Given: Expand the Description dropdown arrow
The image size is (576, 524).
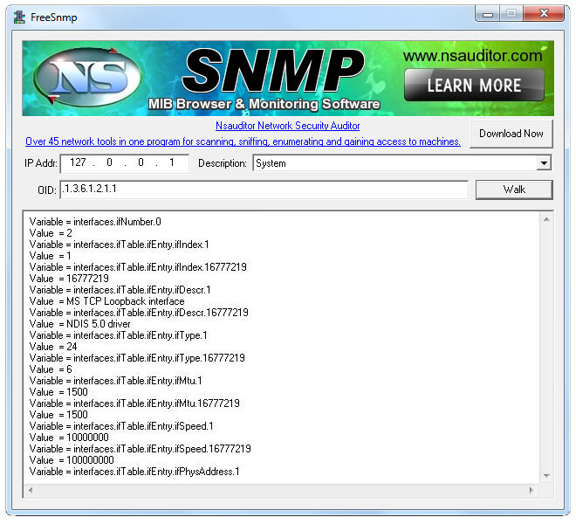Looking at the screenshot, I should click(x=544, y=163).
